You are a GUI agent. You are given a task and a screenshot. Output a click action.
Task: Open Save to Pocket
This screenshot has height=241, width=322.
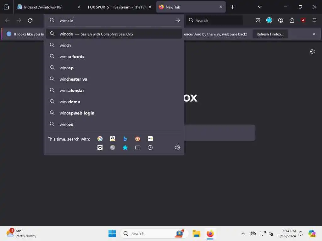click(258, 20)
